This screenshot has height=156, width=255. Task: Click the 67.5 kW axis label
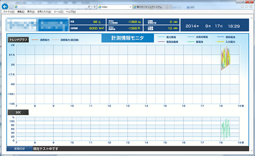pos(12,55)
